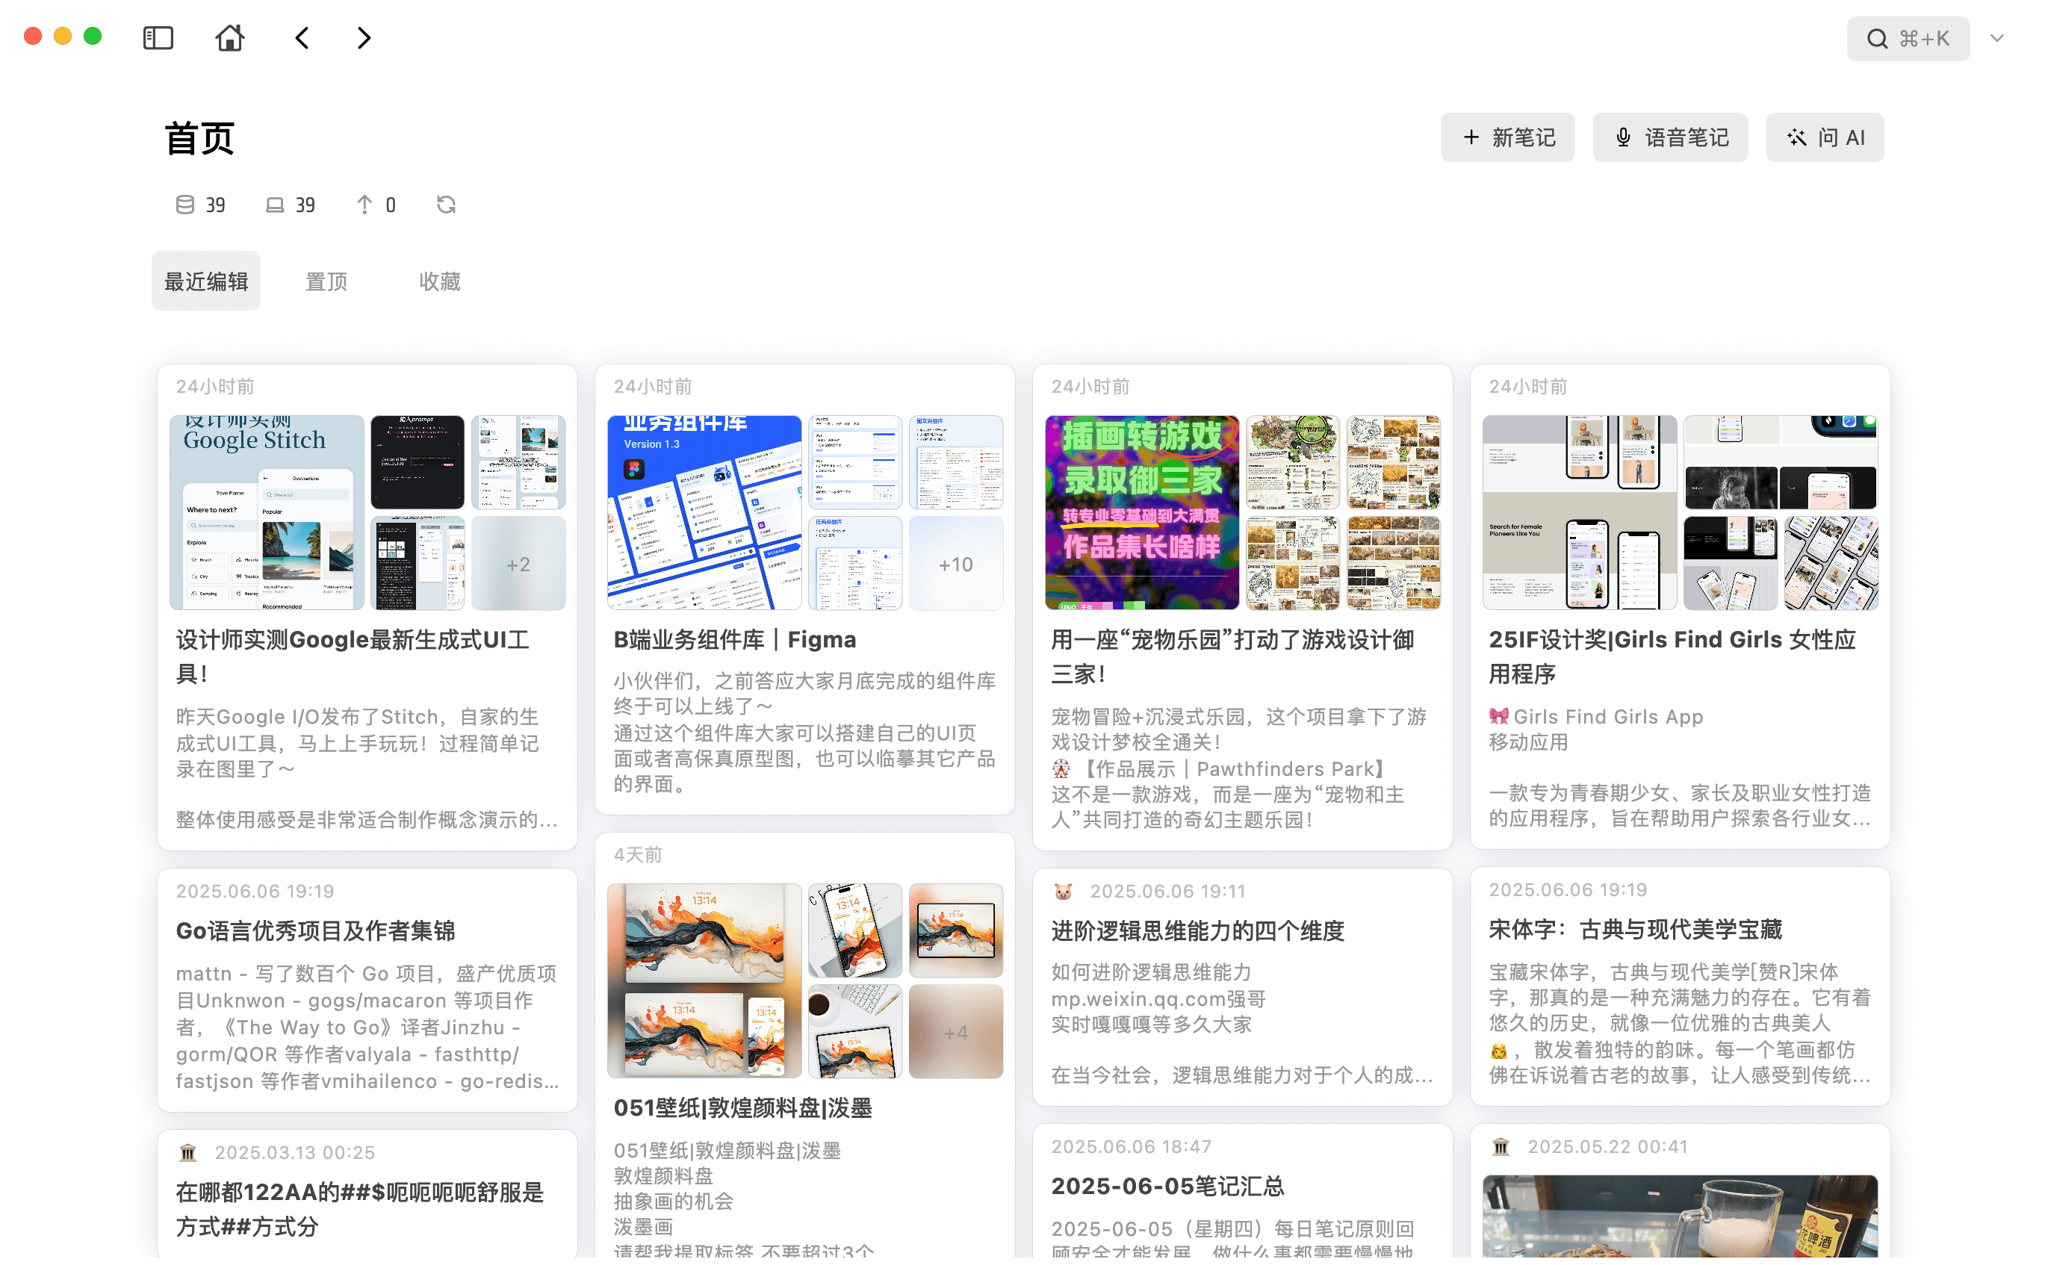Navigate forward using the right arrow
The width and height of the screenshot is (2048, 1265).
[x=363, y=39]
